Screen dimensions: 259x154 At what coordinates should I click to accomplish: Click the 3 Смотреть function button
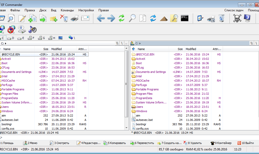[59, 143]
